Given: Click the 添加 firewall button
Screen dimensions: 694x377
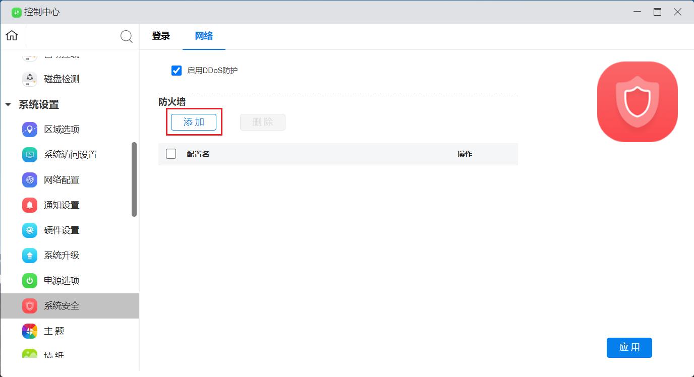Looking at the screenshot, I should coord(194,122).
